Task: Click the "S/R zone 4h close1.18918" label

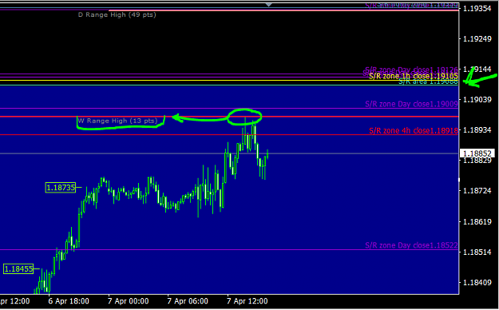Action: pyautogui.click(x=414, y=130)
